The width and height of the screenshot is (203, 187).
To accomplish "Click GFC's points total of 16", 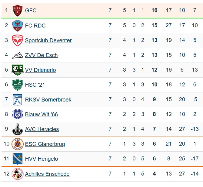I will (154, 11).
